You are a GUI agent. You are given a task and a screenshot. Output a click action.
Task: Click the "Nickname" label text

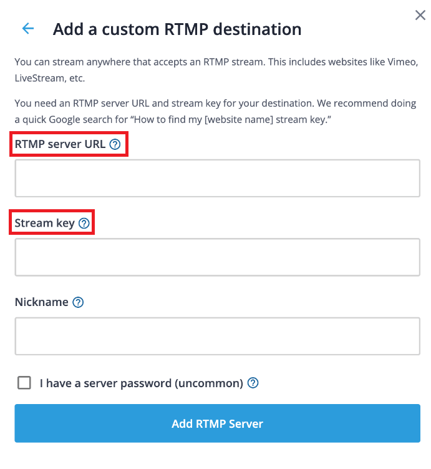(x=42, y=302)
